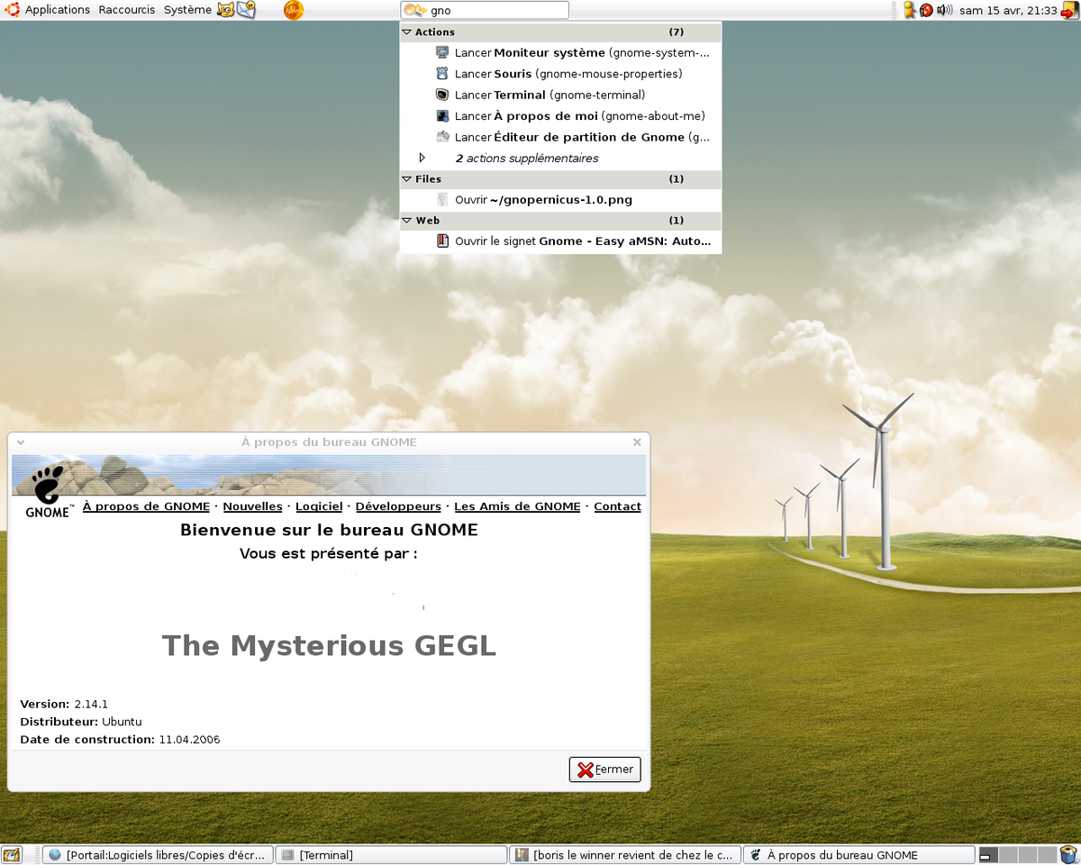Click the orange globe launcher in top panel

pos(294,10)
